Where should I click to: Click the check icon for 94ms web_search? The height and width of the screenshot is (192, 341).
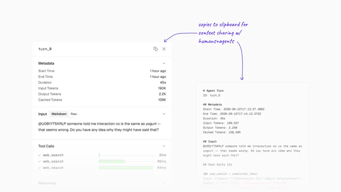39,168
